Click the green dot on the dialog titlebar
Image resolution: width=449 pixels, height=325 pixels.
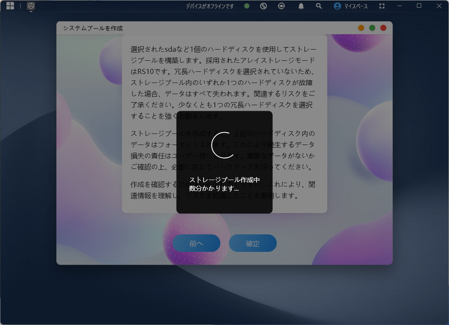coord(372,26)
